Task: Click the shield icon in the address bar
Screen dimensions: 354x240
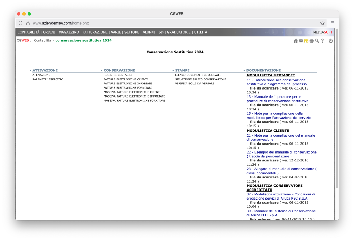Action: tap(20, 23)
